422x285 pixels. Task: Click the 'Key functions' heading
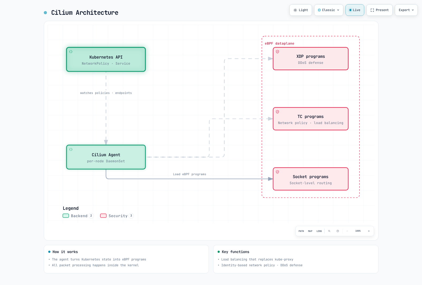pos(236,252)
